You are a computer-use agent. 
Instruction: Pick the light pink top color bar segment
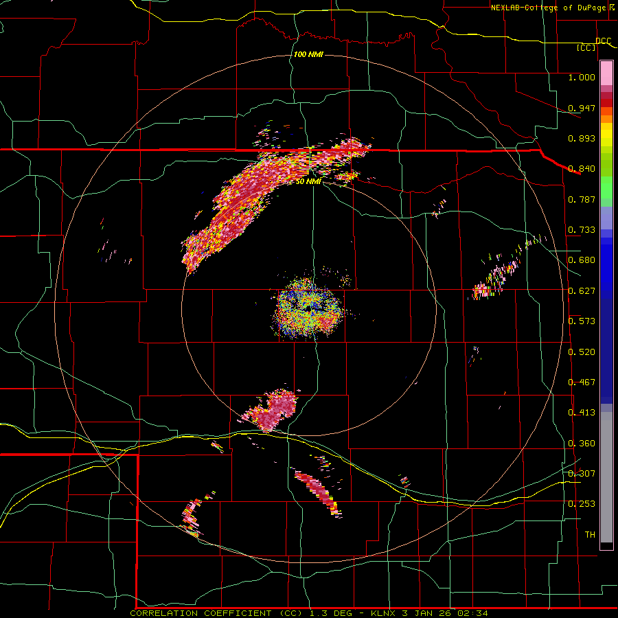pyautogui.click(x=606, y=73)
